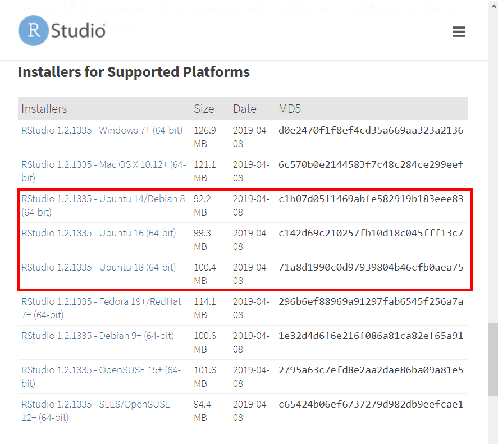This screenshot has height=444, width=498.
Task: Click the Installers column header
Action: click(44, 108)
